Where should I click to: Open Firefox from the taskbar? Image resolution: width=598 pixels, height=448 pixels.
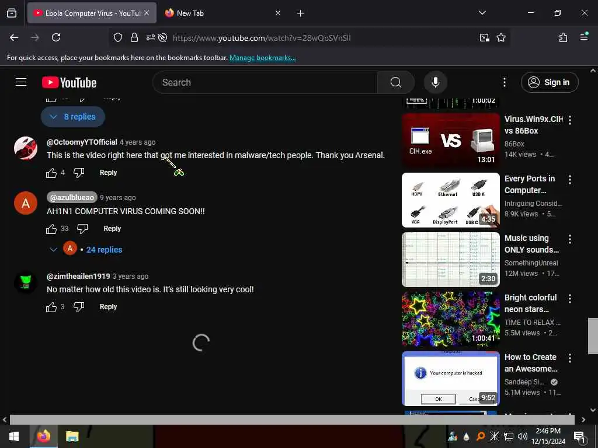pyautogui.click(x=43, y=436)
